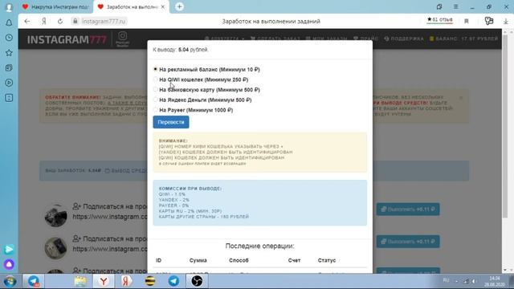This screenshot has height=289, width=514.
Task: Click INSTAGRAM777 site logo
Action: (x=67, y=39)
